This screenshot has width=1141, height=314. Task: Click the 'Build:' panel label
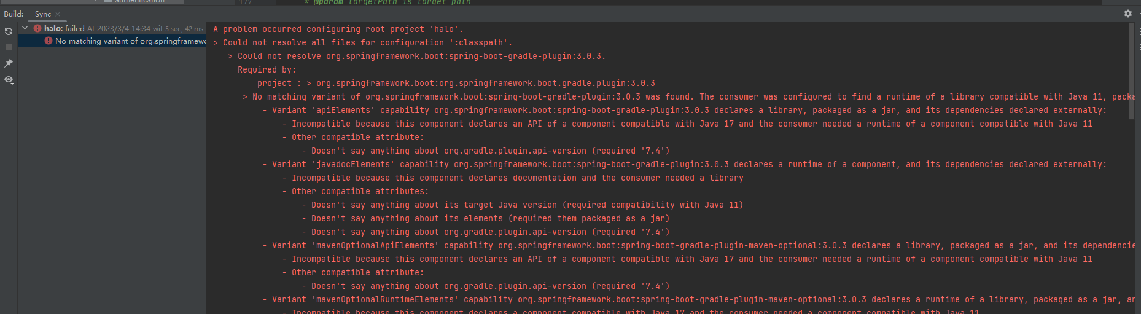coord(14,14)
